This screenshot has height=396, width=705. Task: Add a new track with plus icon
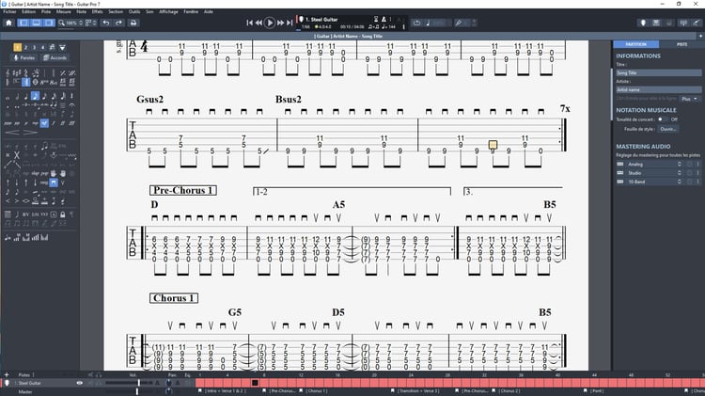(x=7, y=374)
